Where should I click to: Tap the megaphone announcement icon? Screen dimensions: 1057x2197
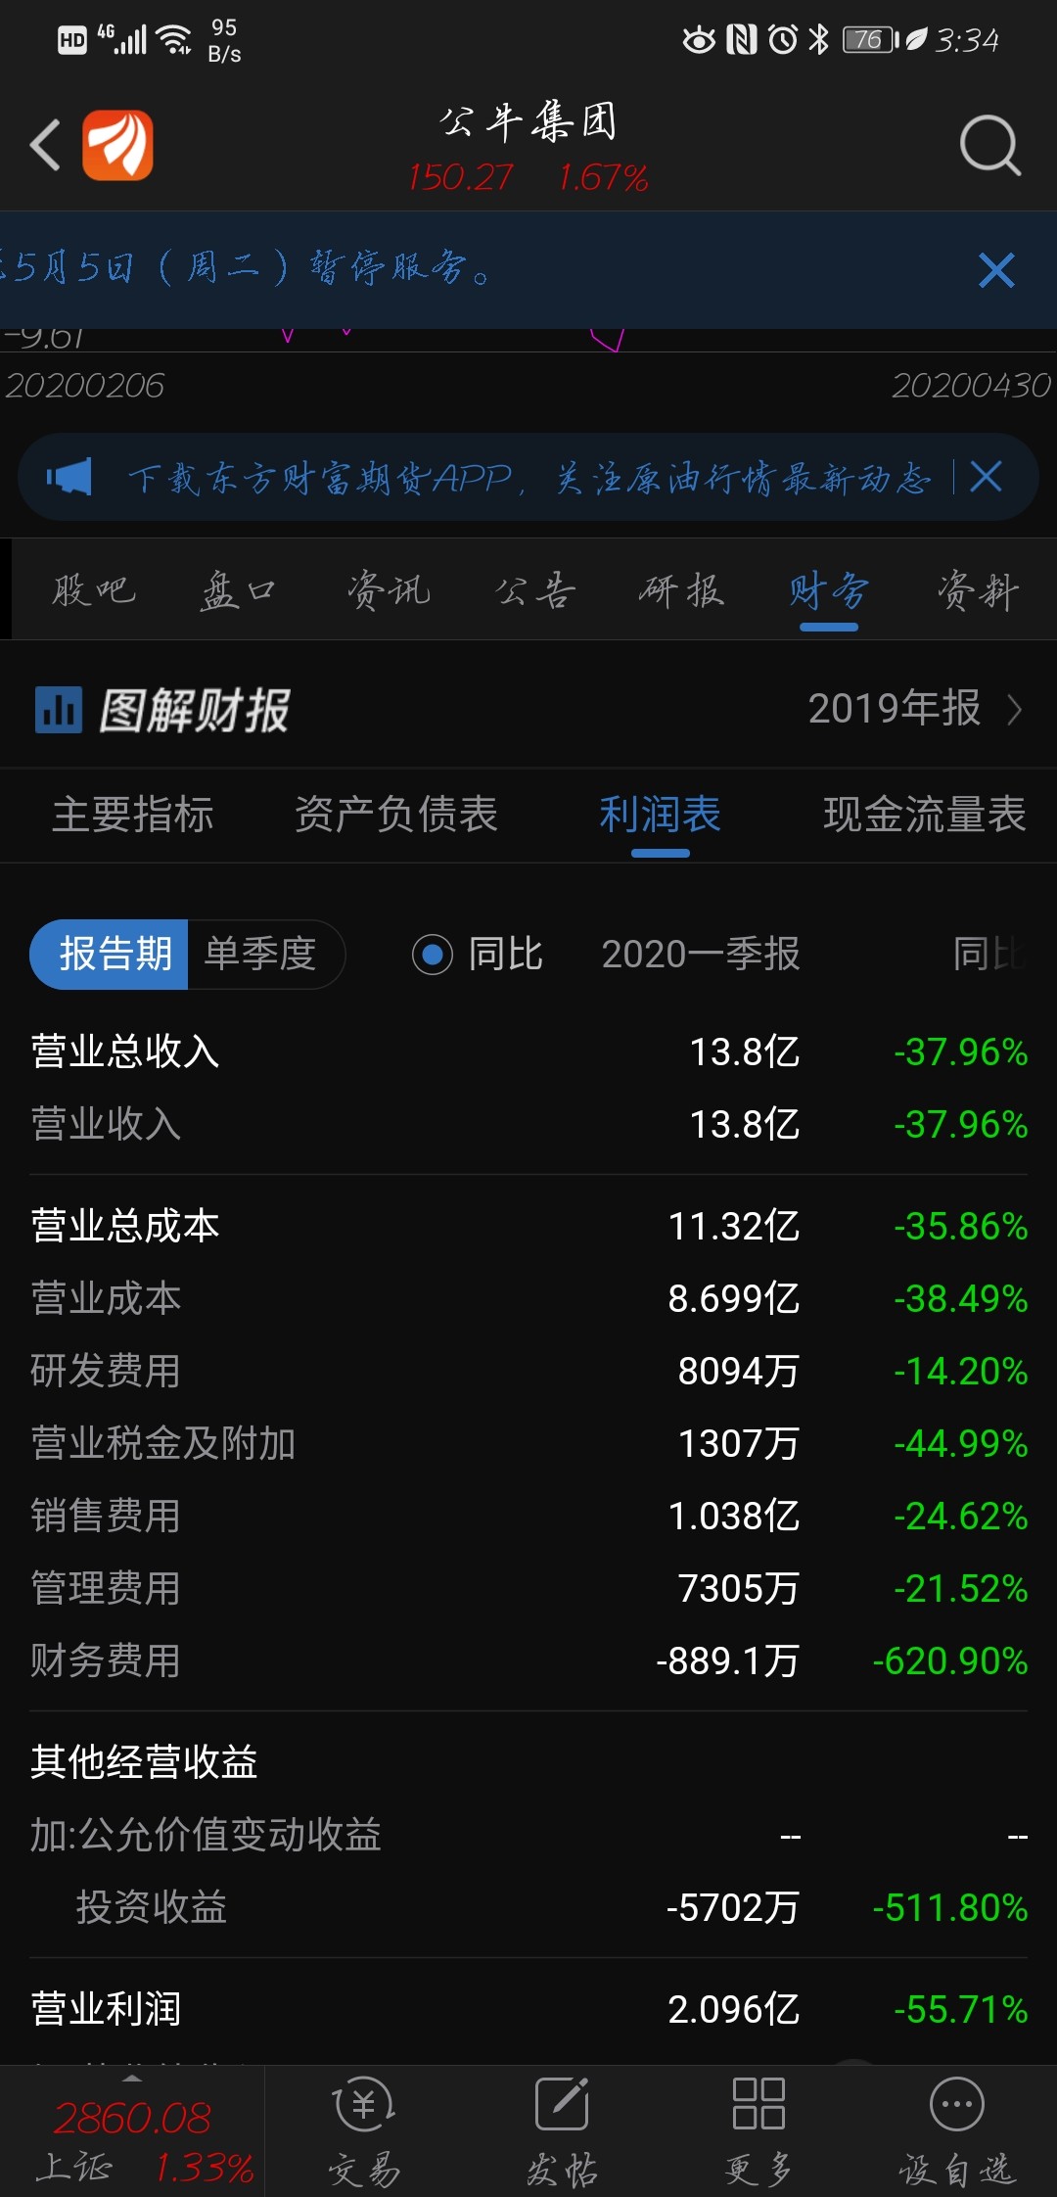69,477
